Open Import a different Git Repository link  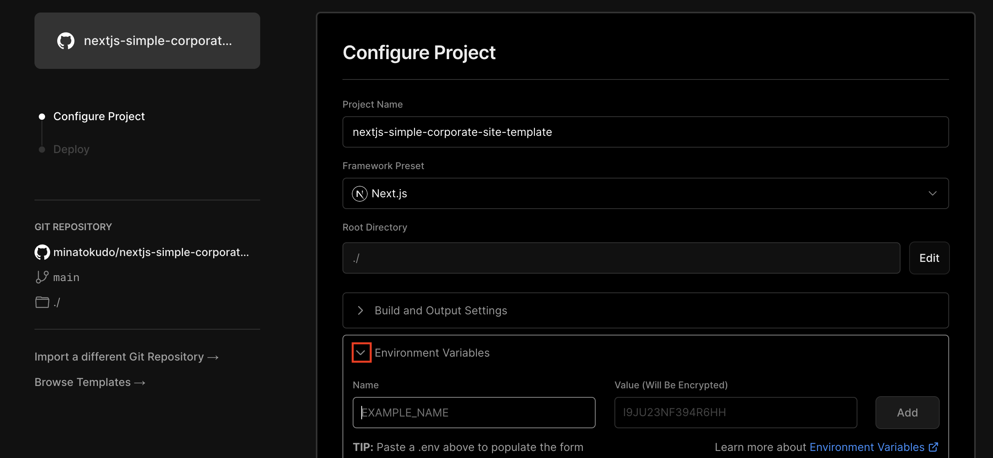click(126, 357)
